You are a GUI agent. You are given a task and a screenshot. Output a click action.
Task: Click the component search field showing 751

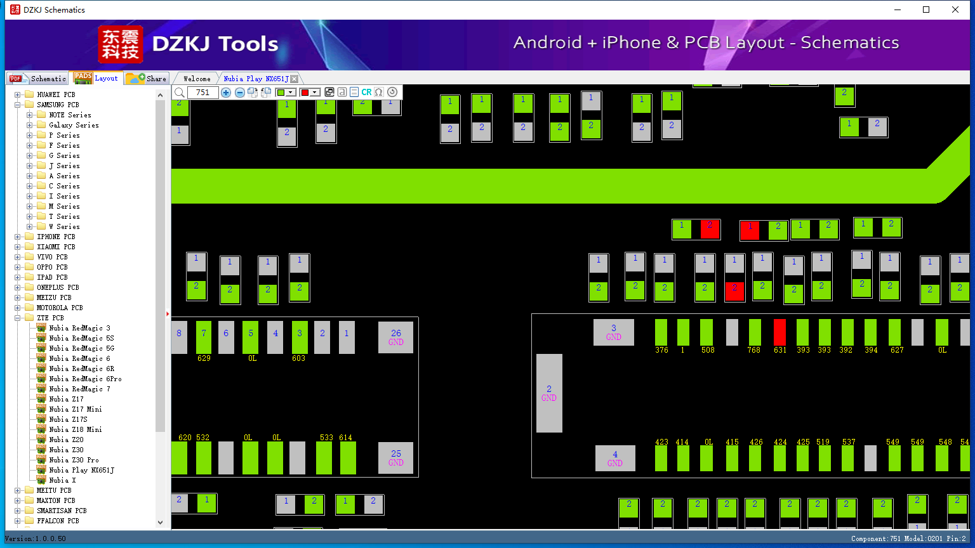click(202, 93)
